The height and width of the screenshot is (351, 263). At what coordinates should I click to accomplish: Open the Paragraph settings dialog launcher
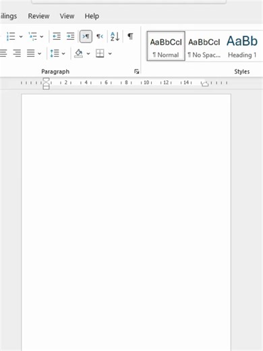pos(136,72)
